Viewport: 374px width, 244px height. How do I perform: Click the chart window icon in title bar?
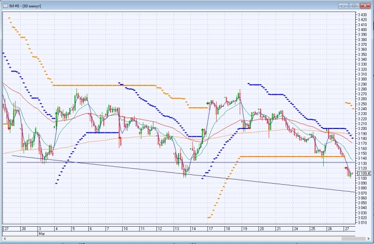[5, 5]
